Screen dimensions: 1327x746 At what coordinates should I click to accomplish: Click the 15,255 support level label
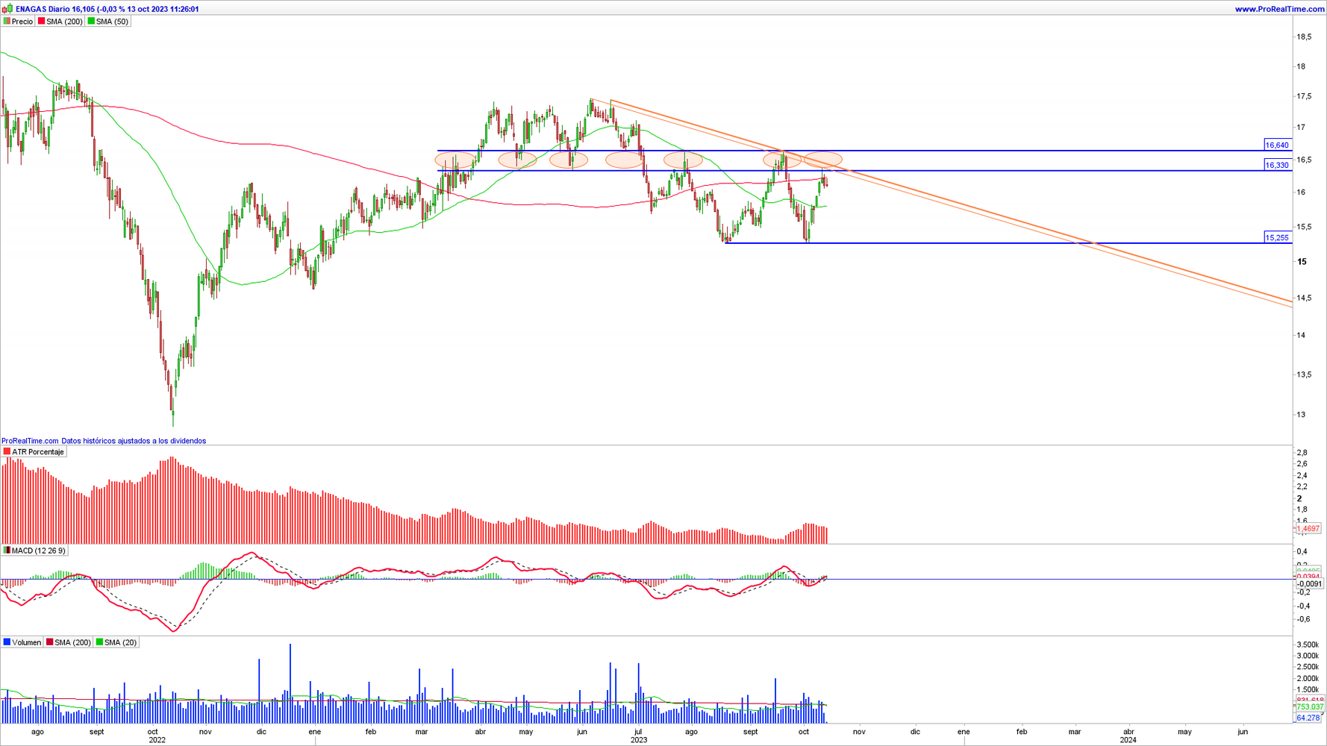click(x=1277, y=238)
